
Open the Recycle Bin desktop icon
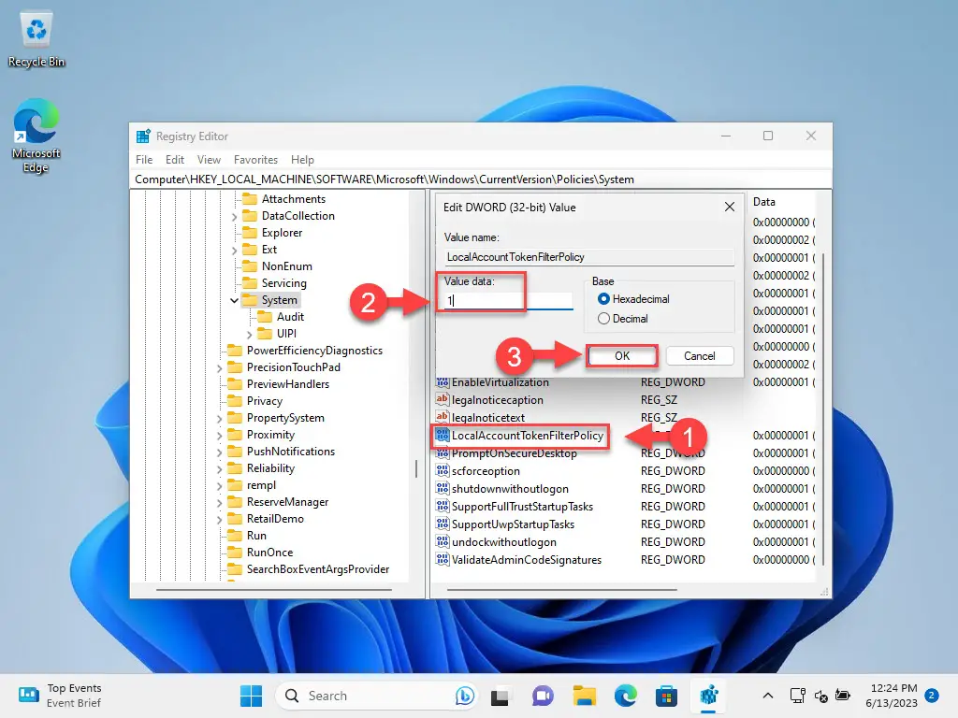[x=36, y=33]
